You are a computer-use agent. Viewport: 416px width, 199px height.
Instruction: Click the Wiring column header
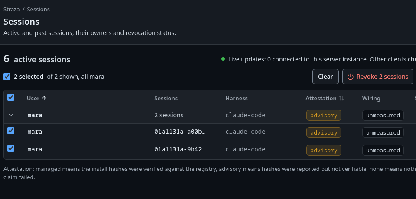[371, 98]
